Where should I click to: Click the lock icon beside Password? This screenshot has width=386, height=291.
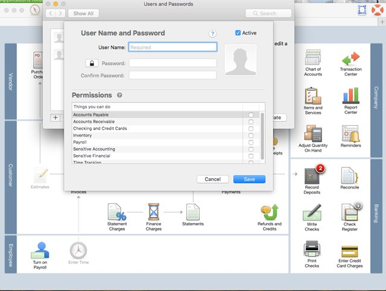pyautogui.click(x=92, y=63)
